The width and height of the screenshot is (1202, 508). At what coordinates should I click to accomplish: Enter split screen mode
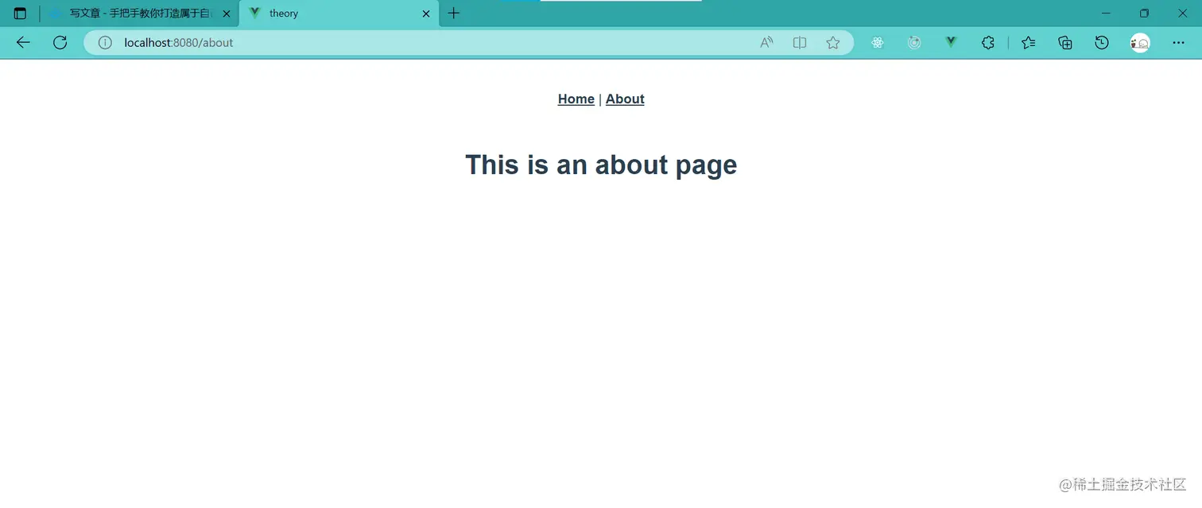coord(799,42)
